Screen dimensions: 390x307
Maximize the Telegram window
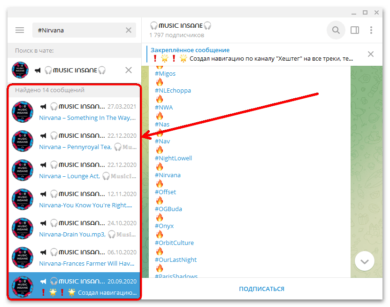(365, 13)
